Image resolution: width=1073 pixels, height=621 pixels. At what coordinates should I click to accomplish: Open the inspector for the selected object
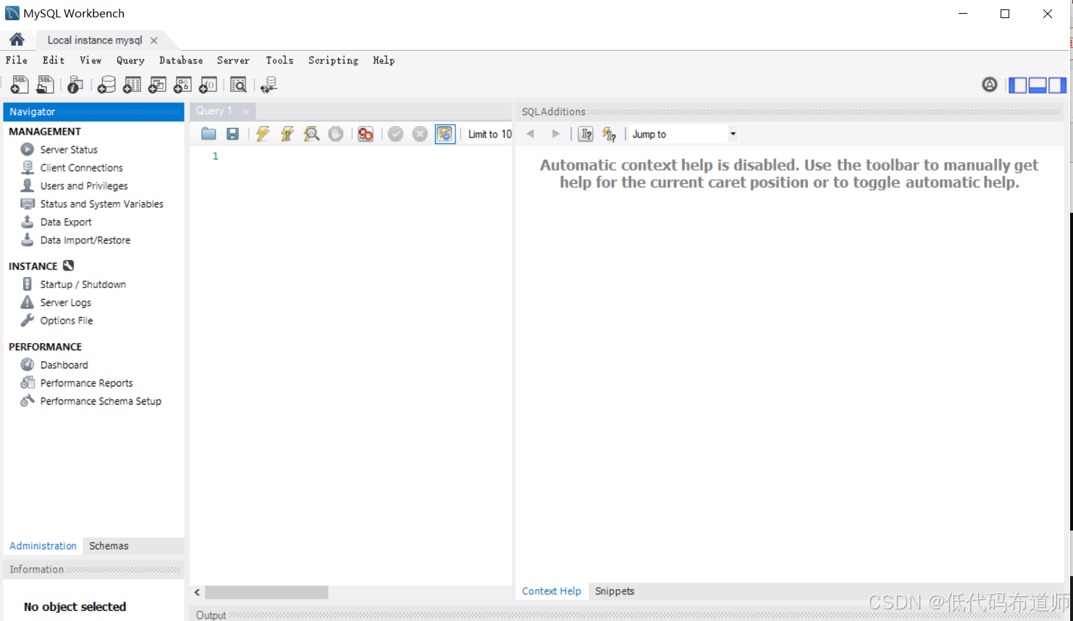coord(75,85)
